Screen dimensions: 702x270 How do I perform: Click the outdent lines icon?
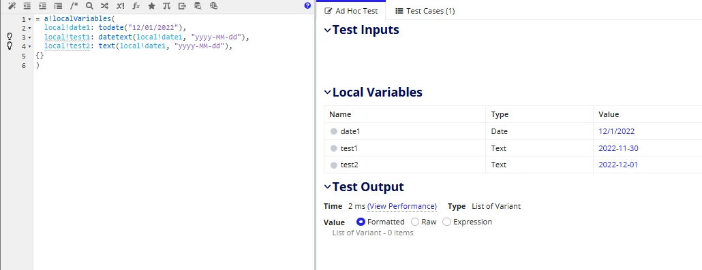click(27, 6)
